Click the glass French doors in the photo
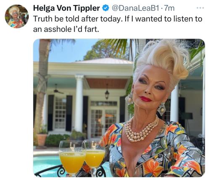Image resolution: width=210 pixels, height=180 pixels. pyautogui.click(x=104, y=123)
